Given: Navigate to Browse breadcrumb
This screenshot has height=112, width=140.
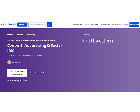Looking at the screenshot, I should pyautogui.click(x=10, y=35).
